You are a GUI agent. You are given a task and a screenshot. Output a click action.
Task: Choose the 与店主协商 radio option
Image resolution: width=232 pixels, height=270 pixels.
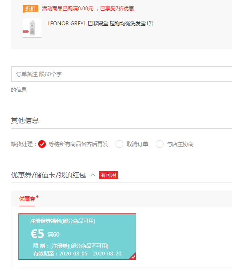[160, 144]
